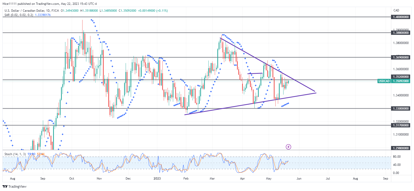Select the 1.40000000 price level label

coord(401,17)
